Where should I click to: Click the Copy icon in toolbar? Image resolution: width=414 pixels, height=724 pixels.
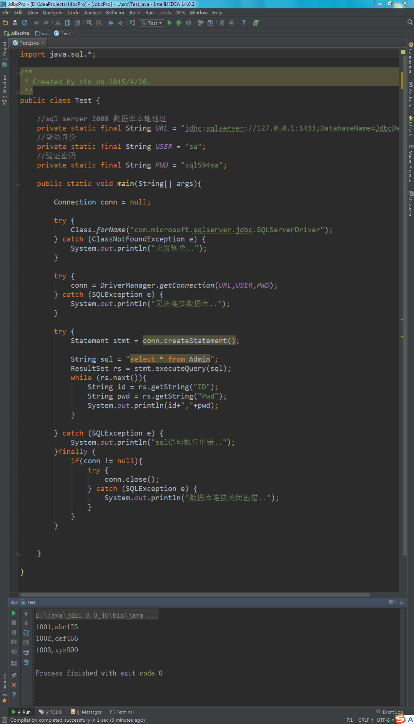point(68,23)
